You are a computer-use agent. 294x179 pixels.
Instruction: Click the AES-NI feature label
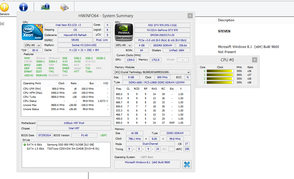coord(29,75)
